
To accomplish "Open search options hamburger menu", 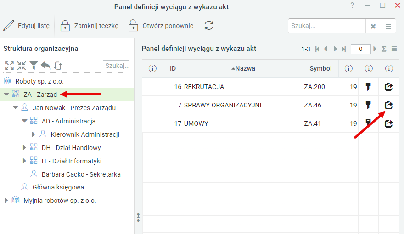I will (x=388, y=26).
